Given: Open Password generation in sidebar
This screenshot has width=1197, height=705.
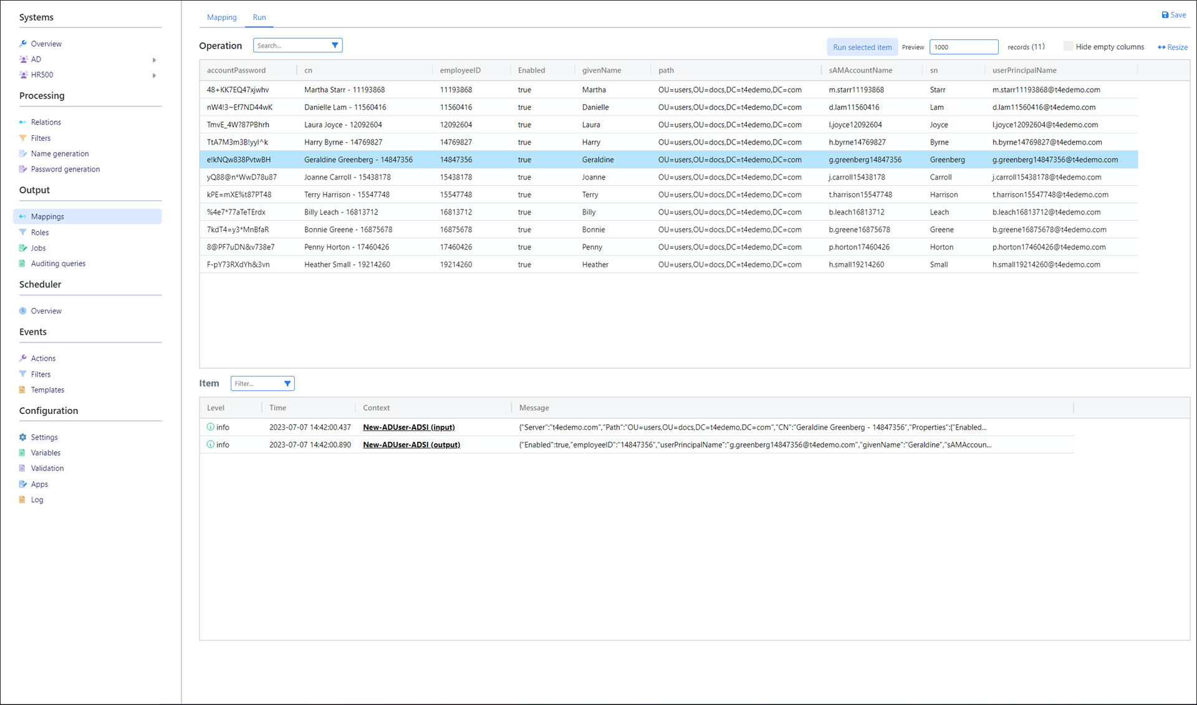Looking at the screenshot, I should click(x=65, y=170).
